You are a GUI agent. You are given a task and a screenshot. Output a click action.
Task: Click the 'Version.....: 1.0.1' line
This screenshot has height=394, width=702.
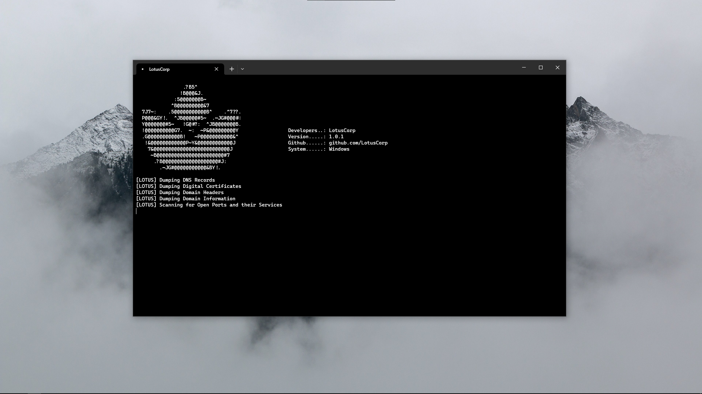316,136
